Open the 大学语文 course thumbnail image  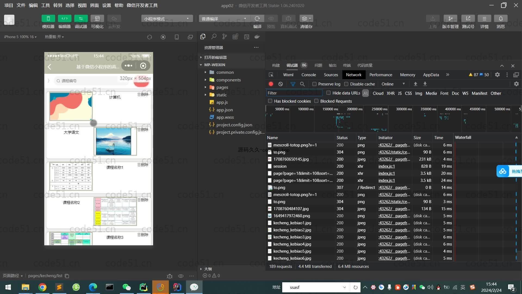click(115, 141)
